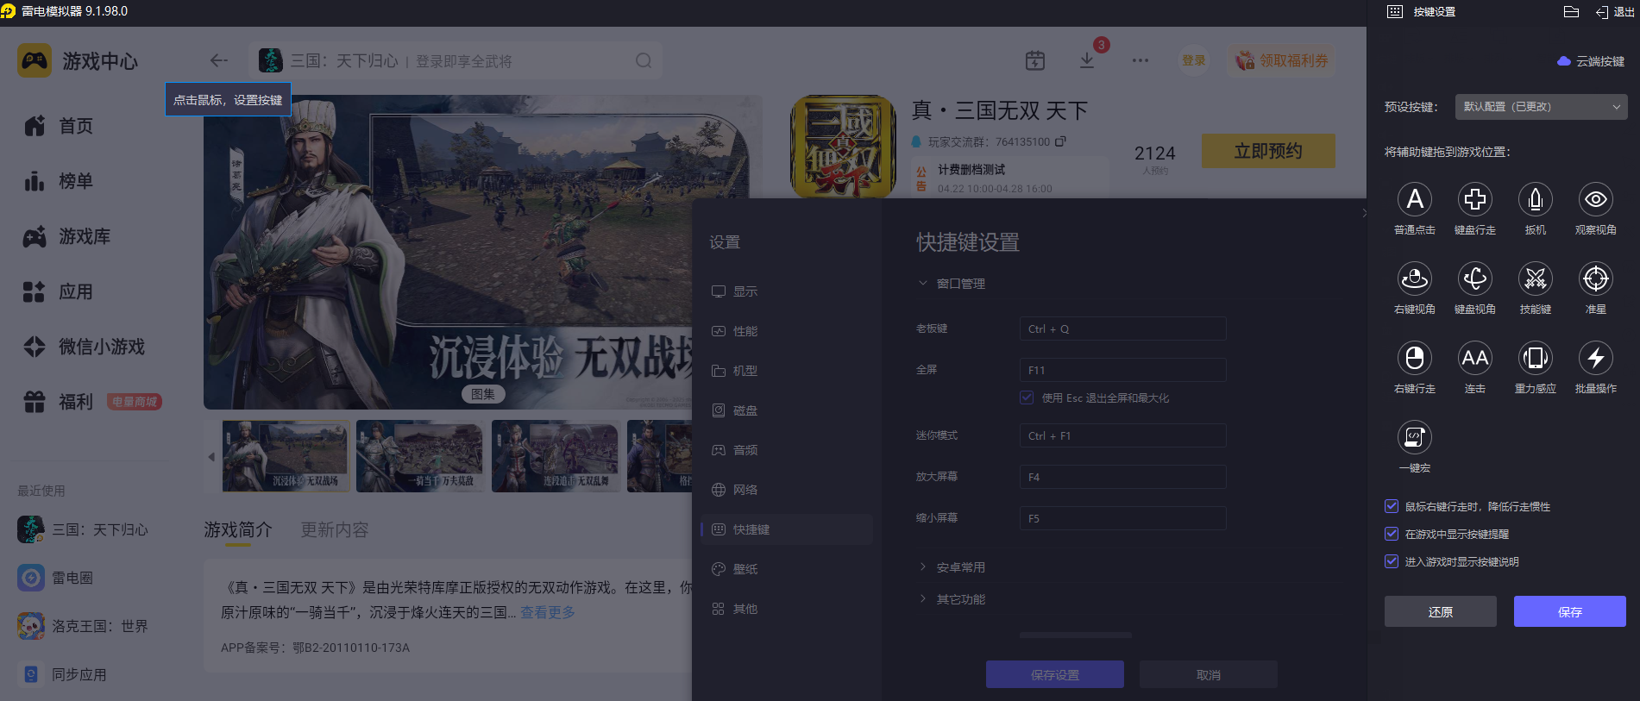Select the 准星 crosshair icon
The width and height of the screenshot is (1640, 701).
(1595, 279)
